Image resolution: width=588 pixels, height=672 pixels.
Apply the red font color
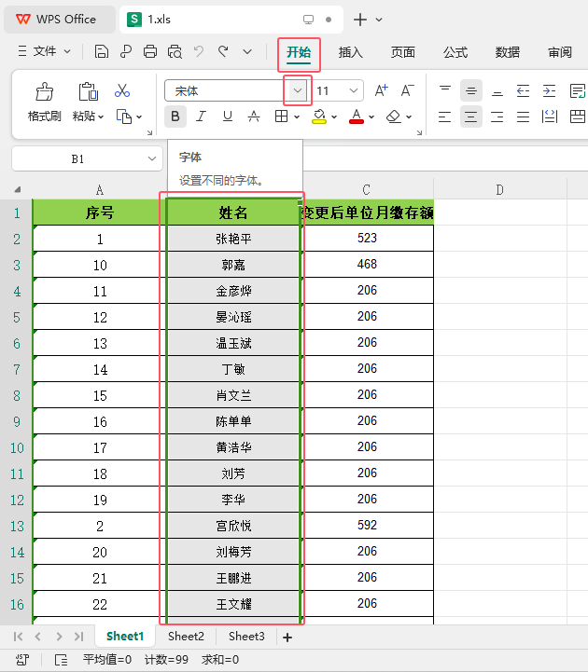(357, 117)
